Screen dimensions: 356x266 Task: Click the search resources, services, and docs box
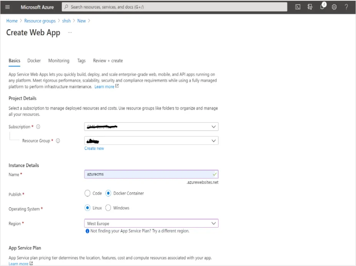(175, 7)
